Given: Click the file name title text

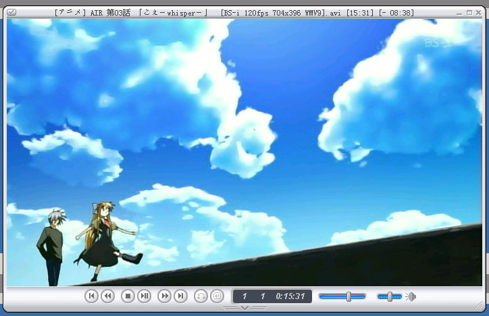Looking at the screenshot, I should click(x=234, y=13).
